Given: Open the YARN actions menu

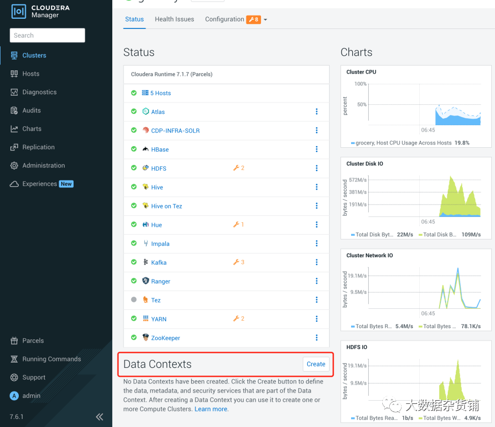Looking at the screenshot, I should click(x=317, y=319).
